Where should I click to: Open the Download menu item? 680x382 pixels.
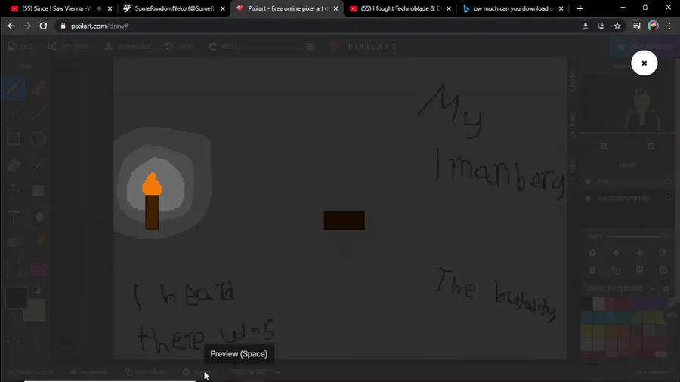127,46
